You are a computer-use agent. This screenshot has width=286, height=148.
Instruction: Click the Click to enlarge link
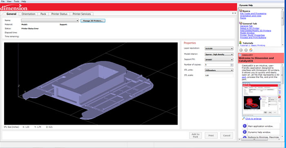[253, 119]
